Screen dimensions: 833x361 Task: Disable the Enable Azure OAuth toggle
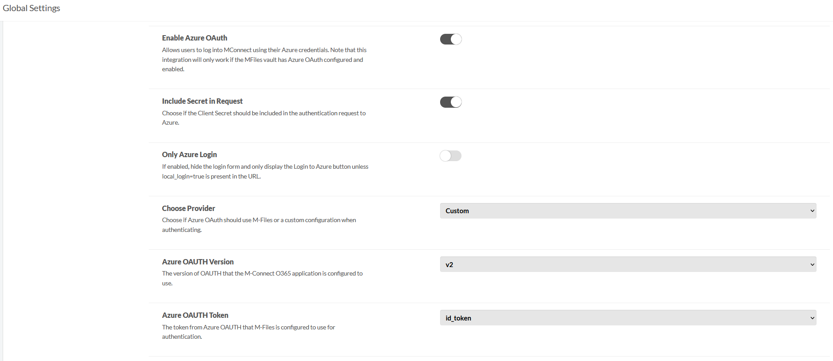[451, 39]
